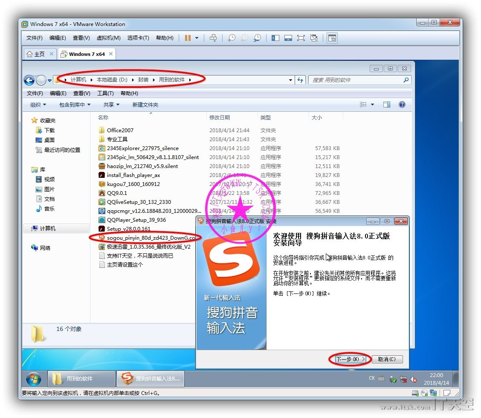This screenshot has height=418, width=481.
Task: Open the change view dropdown arrow
Action: [x=372, y=104]
